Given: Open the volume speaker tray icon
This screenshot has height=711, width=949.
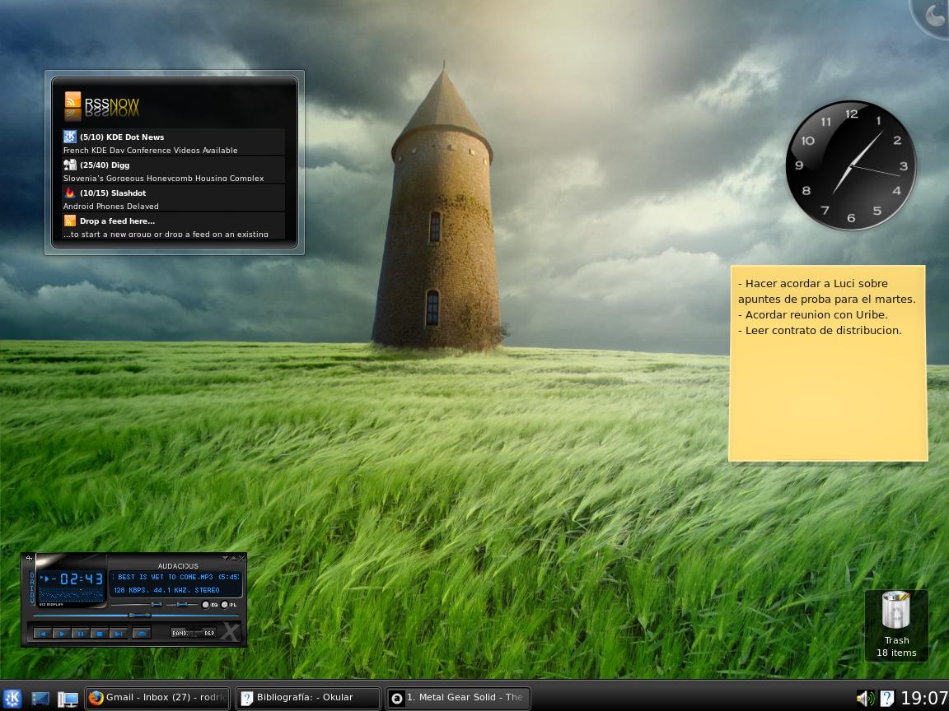Looking at the screenshot, I should (866, 699).
